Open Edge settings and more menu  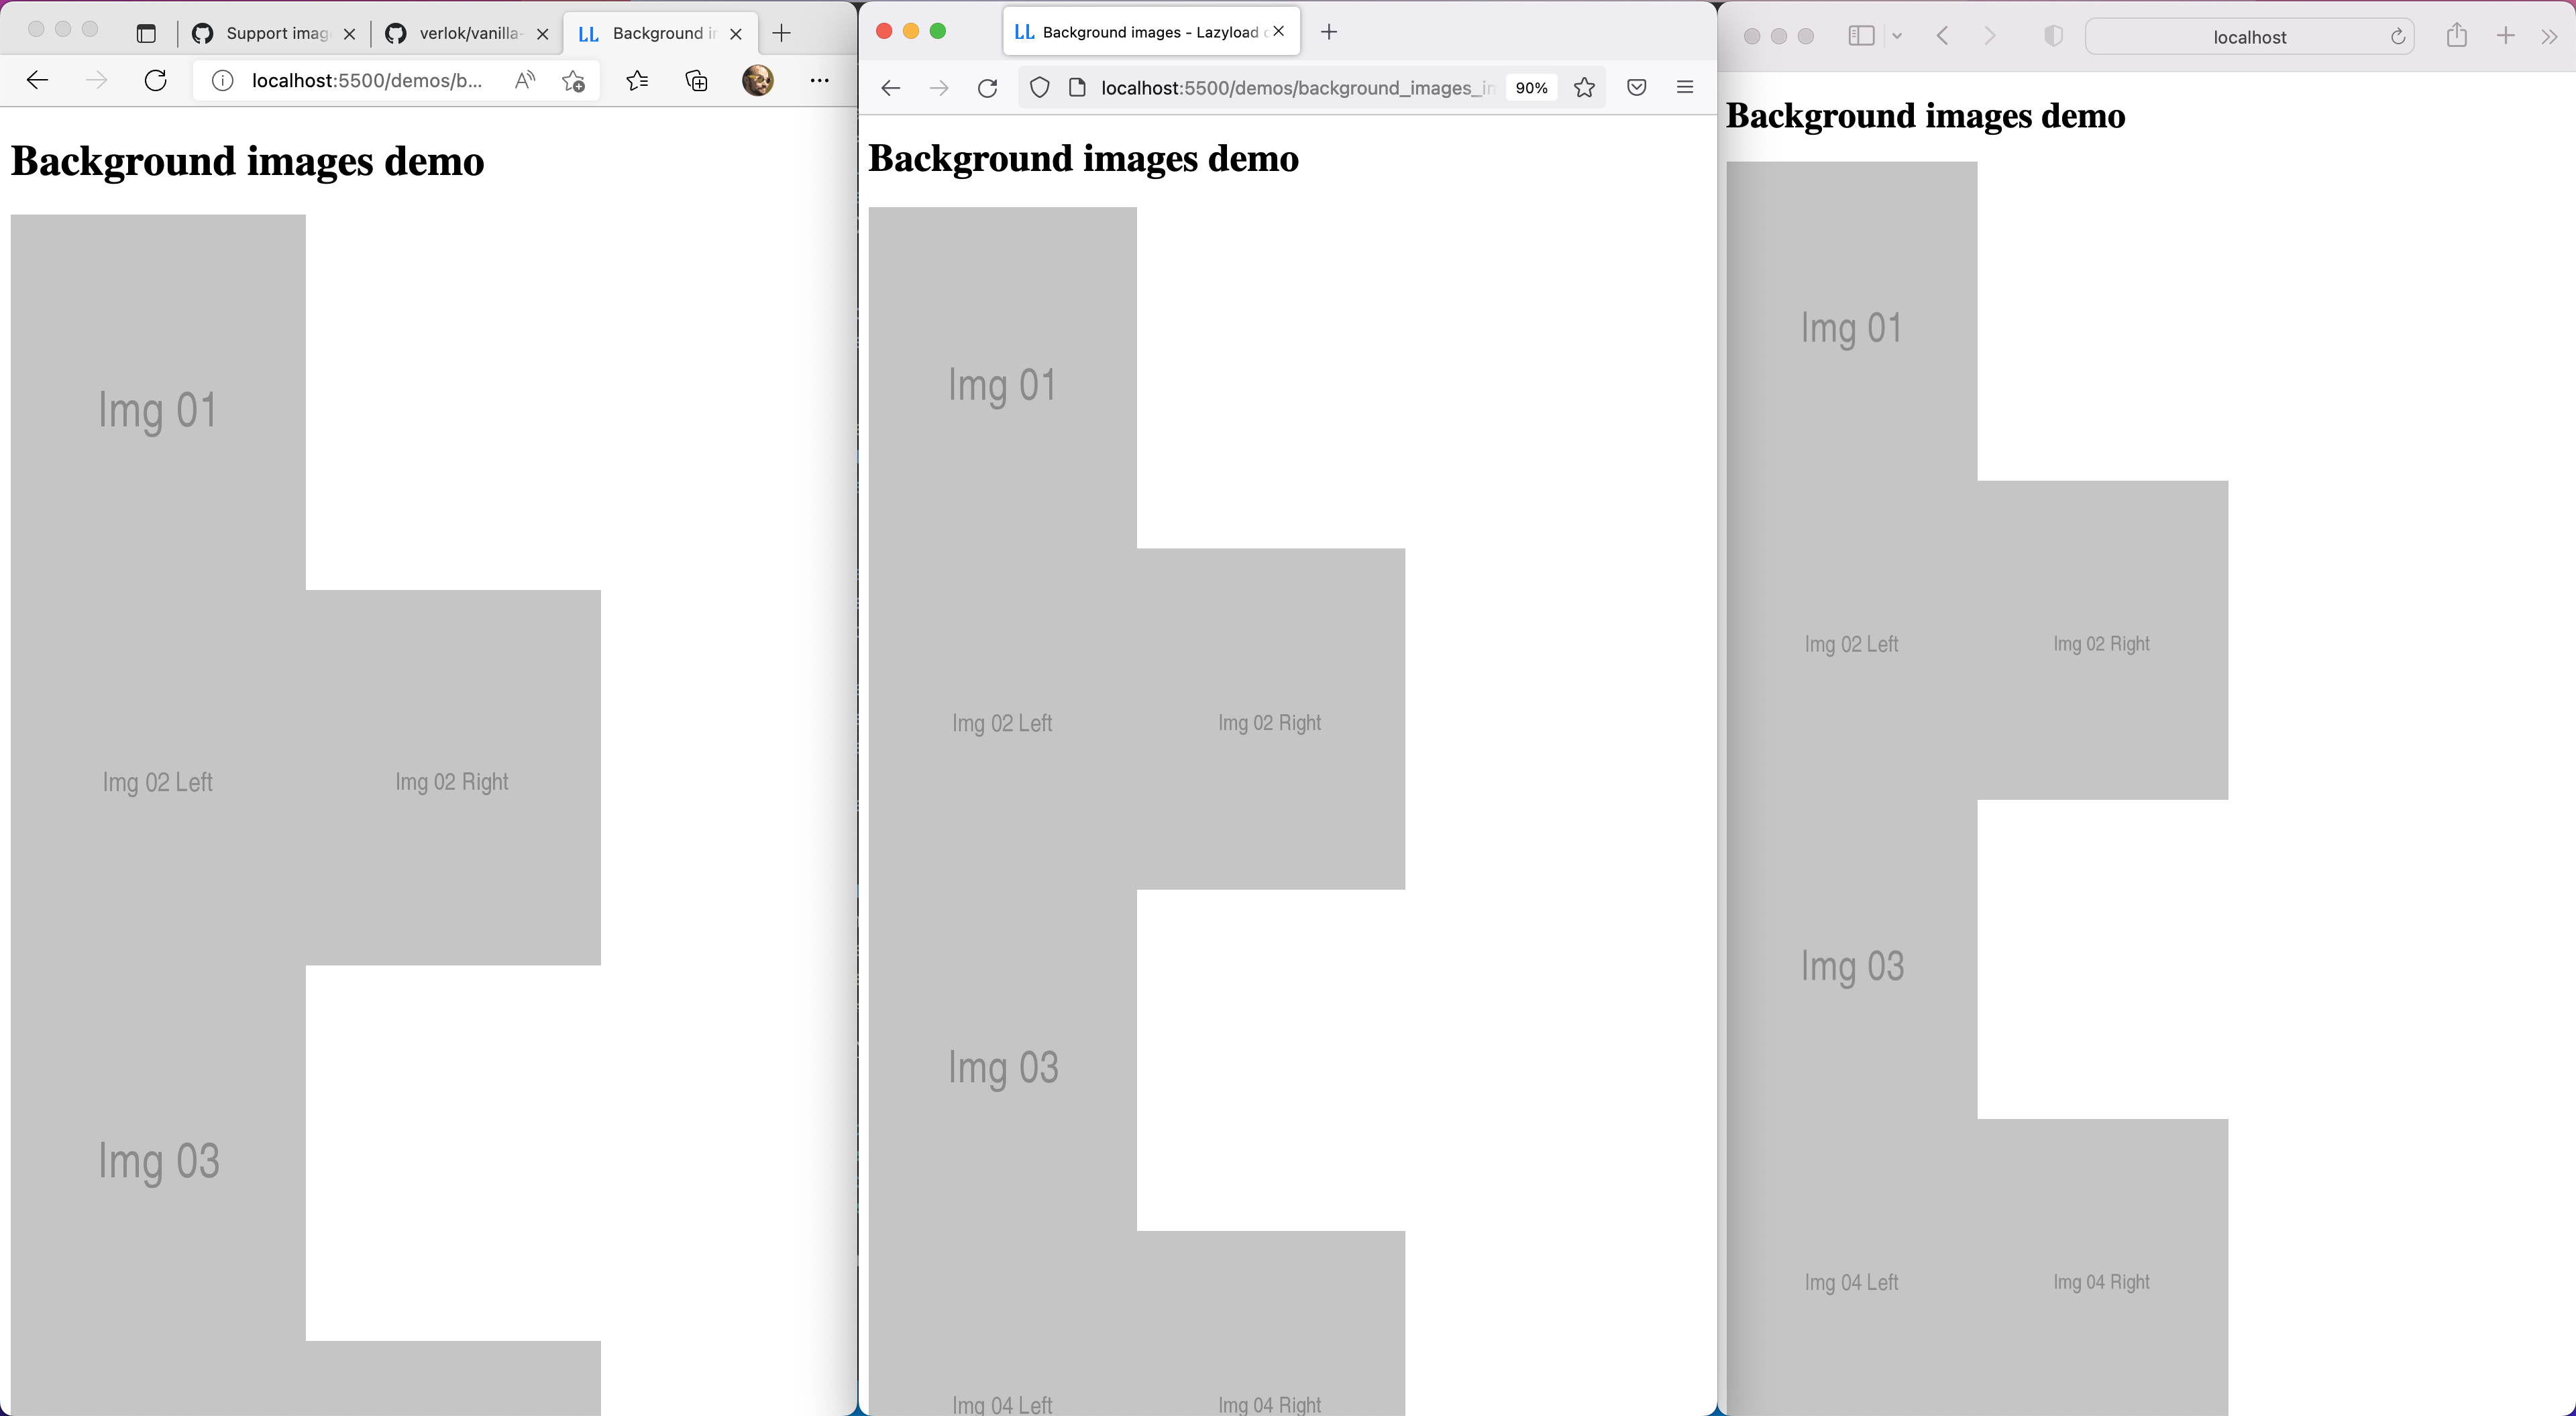pyautogui.click(x=819, y=81)
